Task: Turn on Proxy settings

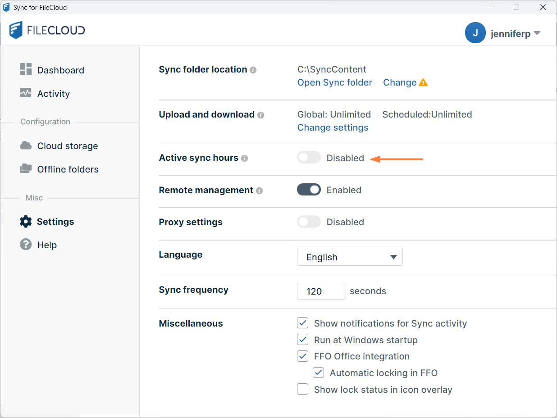Action: click(x=309, y=222)
